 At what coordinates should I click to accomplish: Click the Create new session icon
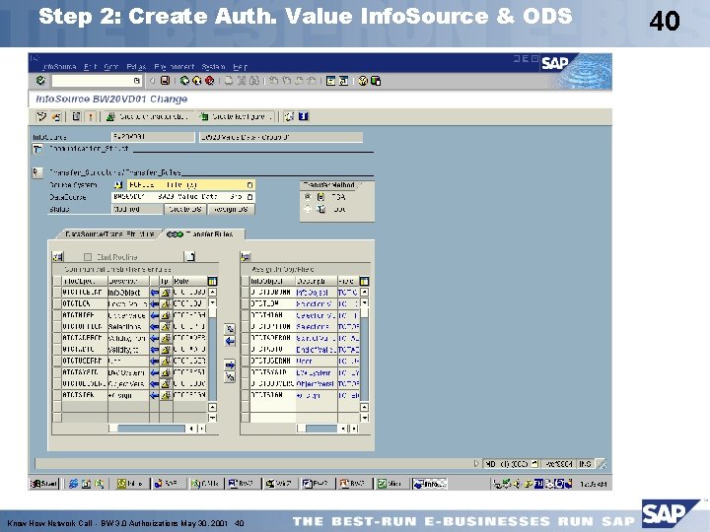point(331,81)
